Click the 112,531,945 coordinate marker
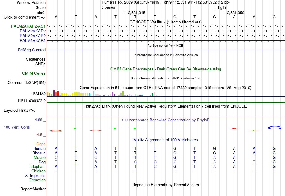The image size is (285, 196). (x=135, y=13)
